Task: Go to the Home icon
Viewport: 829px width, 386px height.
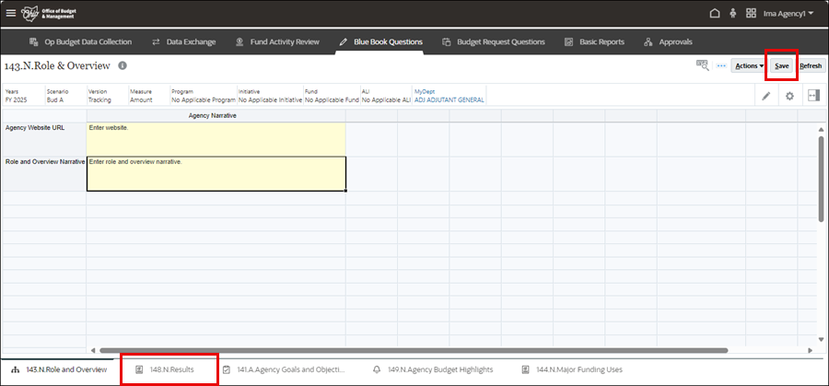Action: pos(715,14)
